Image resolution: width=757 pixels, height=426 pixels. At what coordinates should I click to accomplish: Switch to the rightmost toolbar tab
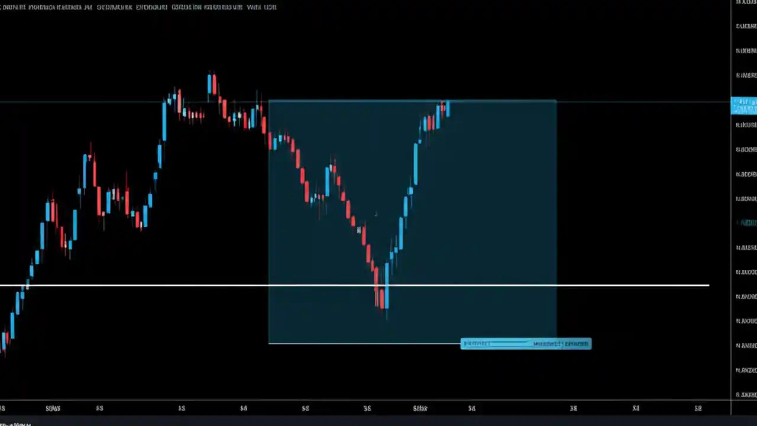pyautogui.click(x=269, y=7)
